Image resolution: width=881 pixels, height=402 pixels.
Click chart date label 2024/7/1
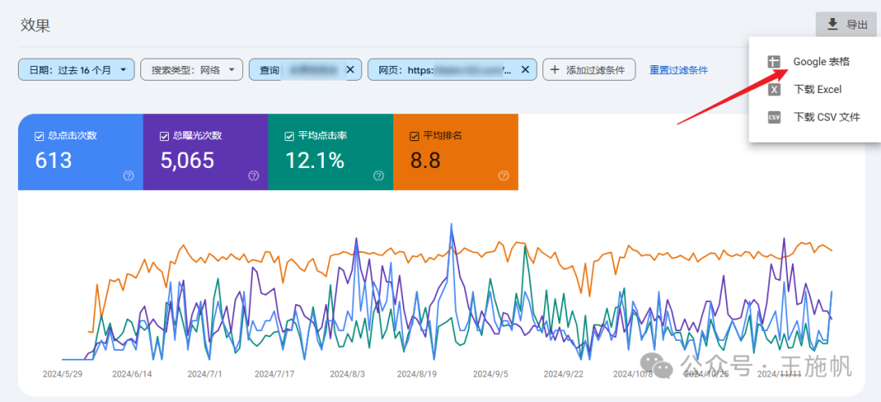(205, 374)
